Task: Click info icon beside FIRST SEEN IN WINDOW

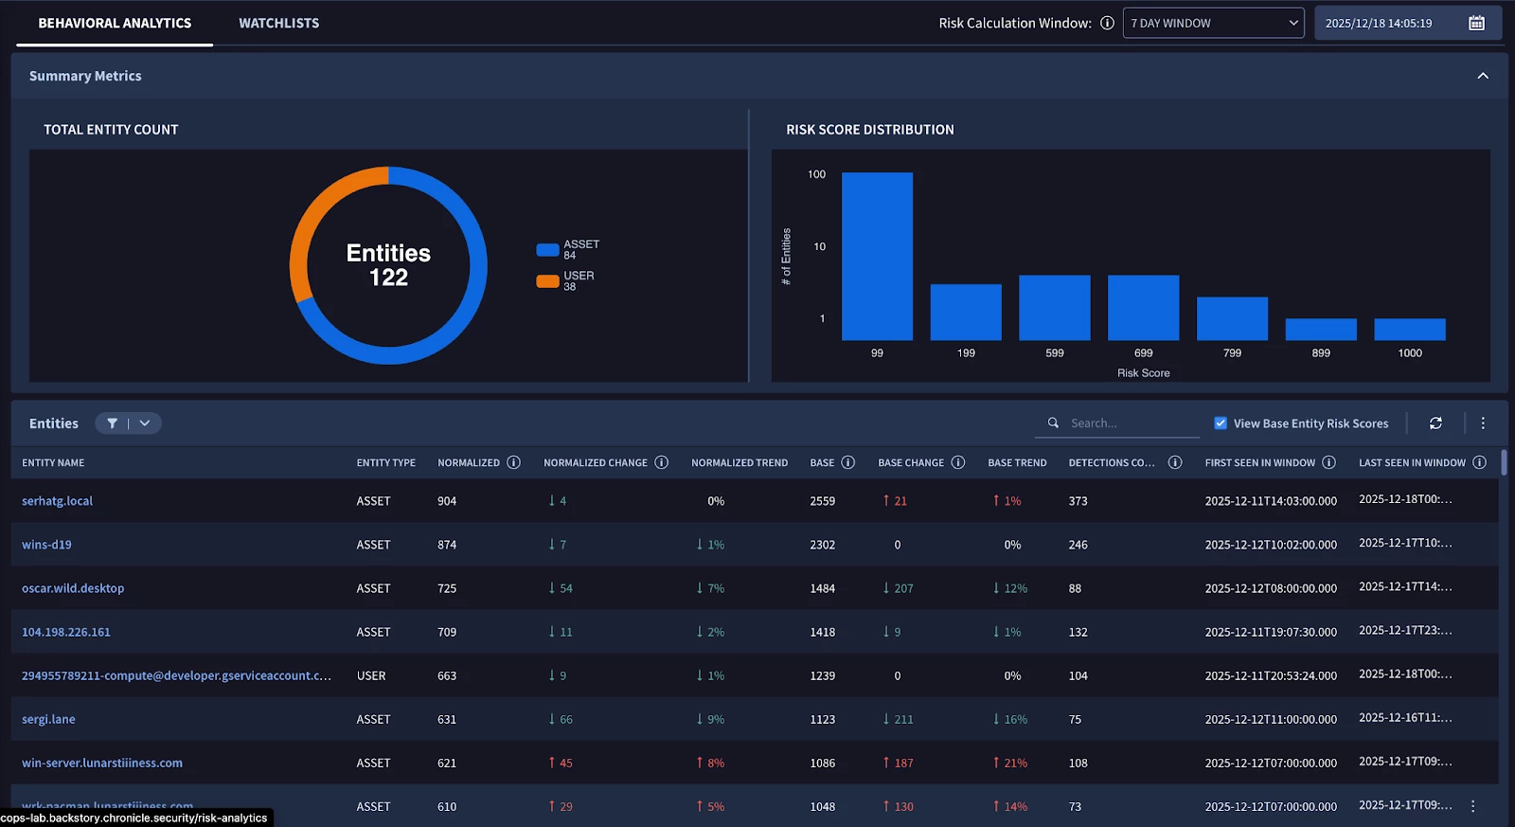Action: 1328,462
